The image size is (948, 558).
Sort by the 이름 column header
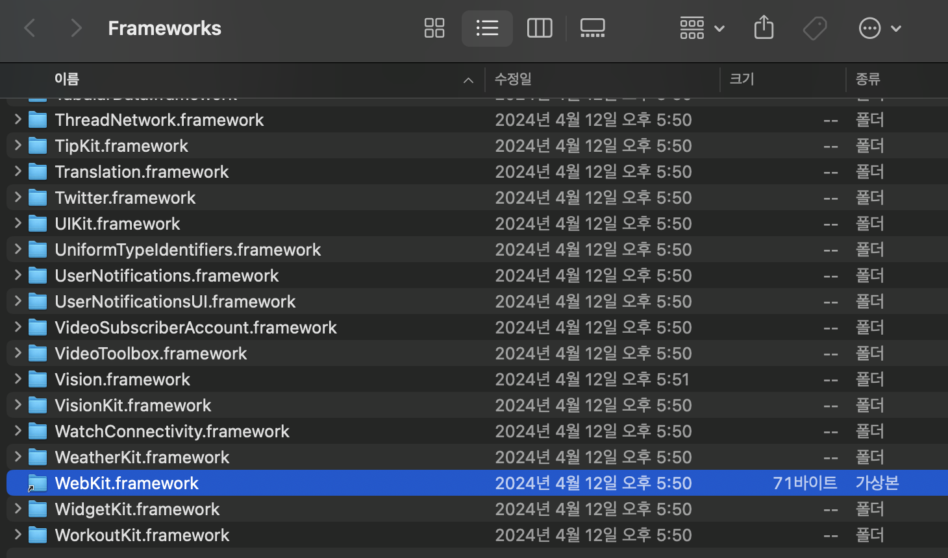tap(67, 79)
